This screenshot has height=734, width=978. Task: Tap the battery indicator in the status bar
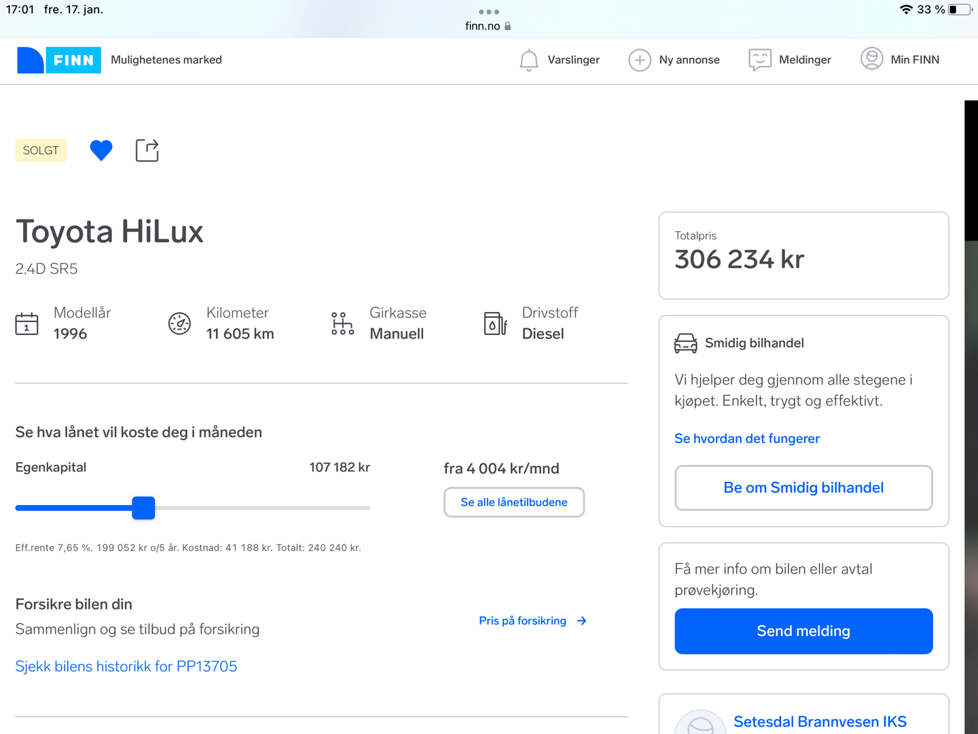960,10
